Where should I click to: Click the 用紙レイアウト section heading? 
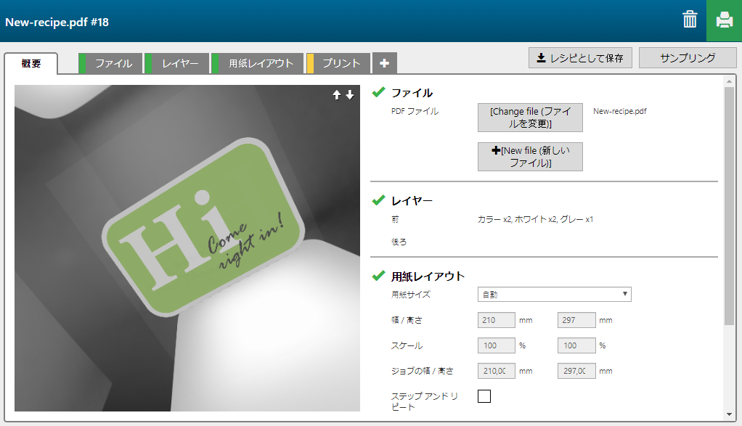428,276
